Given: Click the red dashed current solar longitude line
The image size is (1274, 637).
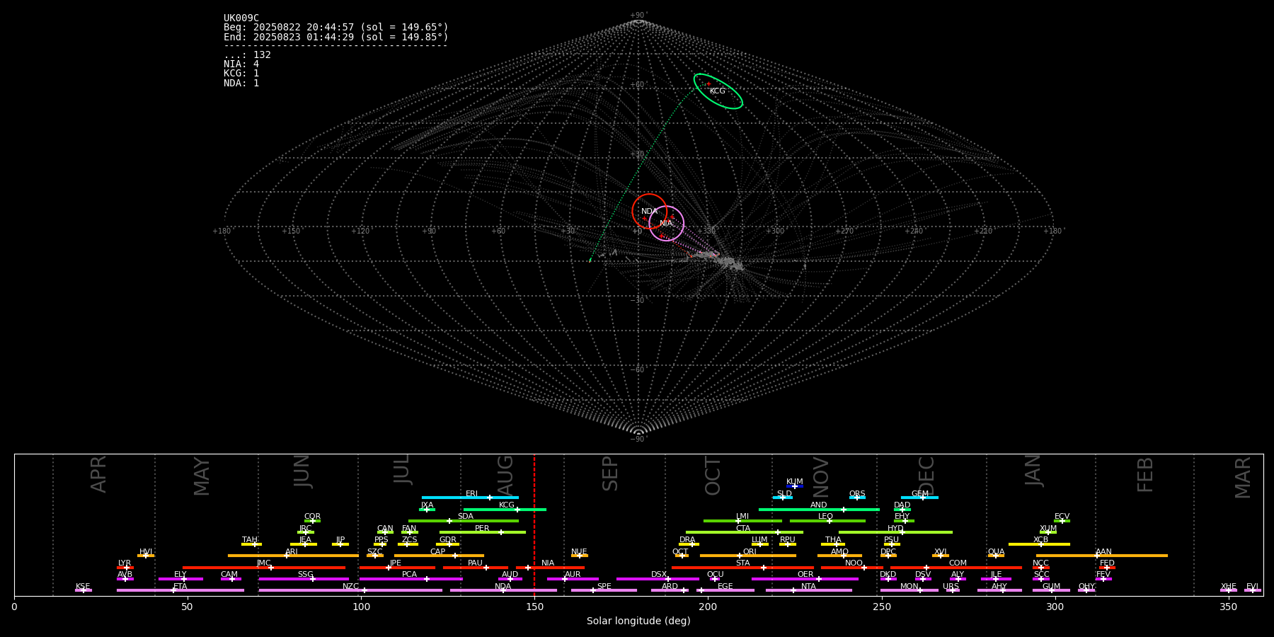Looking at the screenshot, I should pos(534,524).
